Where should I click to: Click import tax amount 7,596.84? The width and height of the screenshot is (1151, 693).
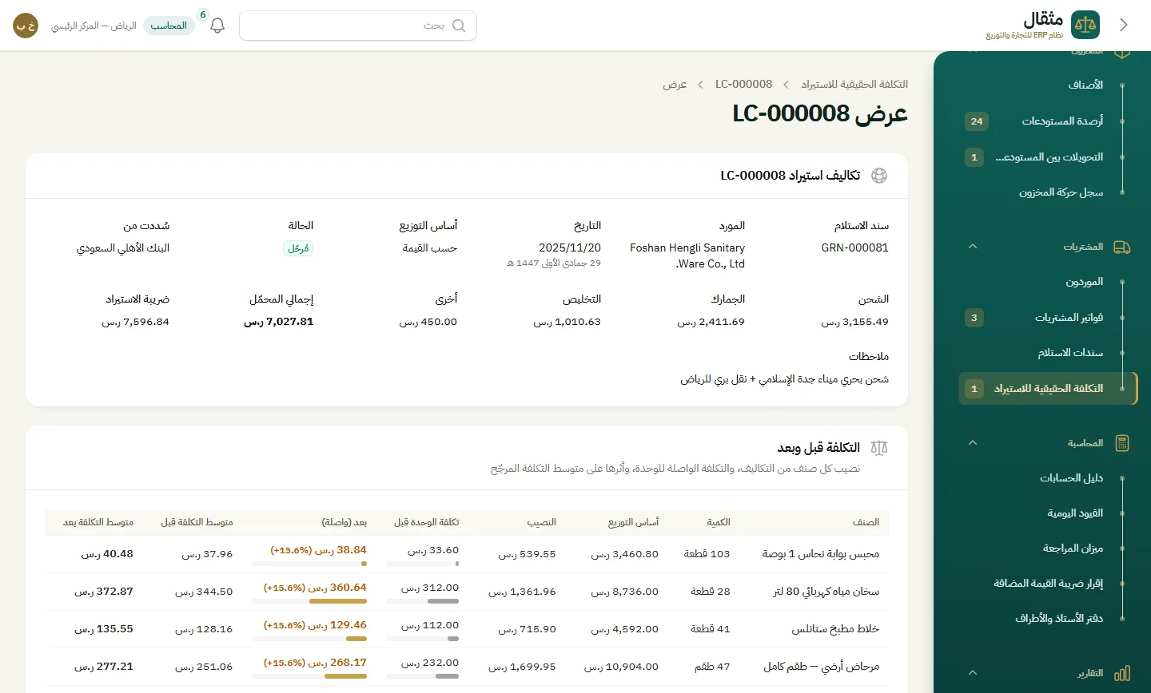coord(135,322)
